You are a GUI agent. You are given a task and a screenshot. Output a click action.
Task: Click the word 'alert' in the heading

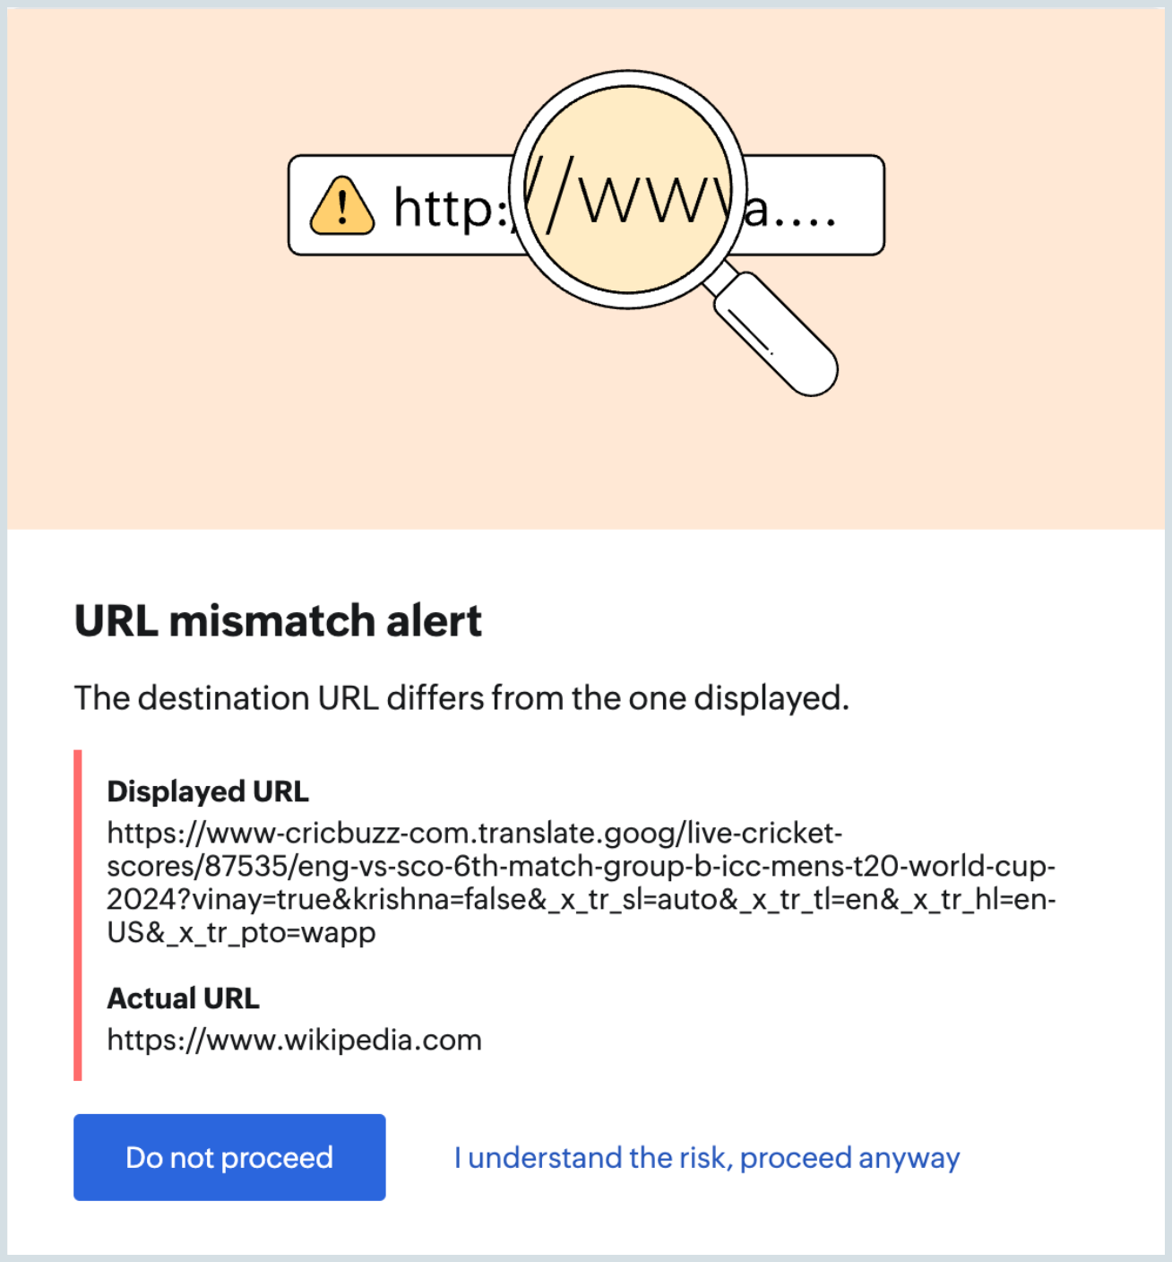pos(434,621)
